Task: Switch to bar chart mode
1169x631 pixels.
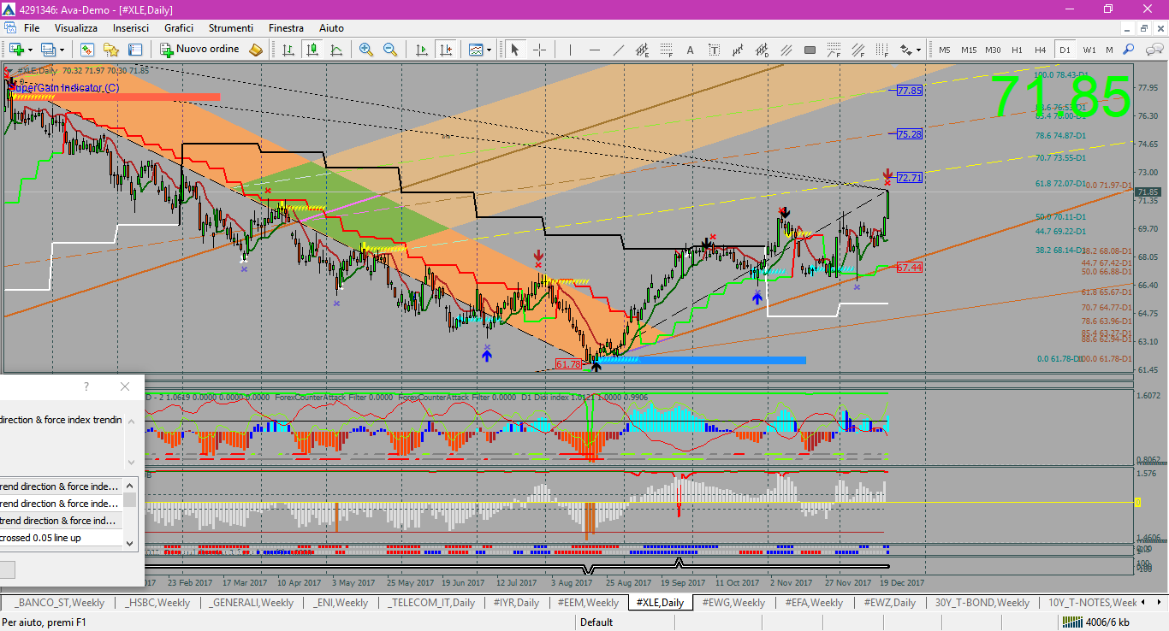Action: 288,50
